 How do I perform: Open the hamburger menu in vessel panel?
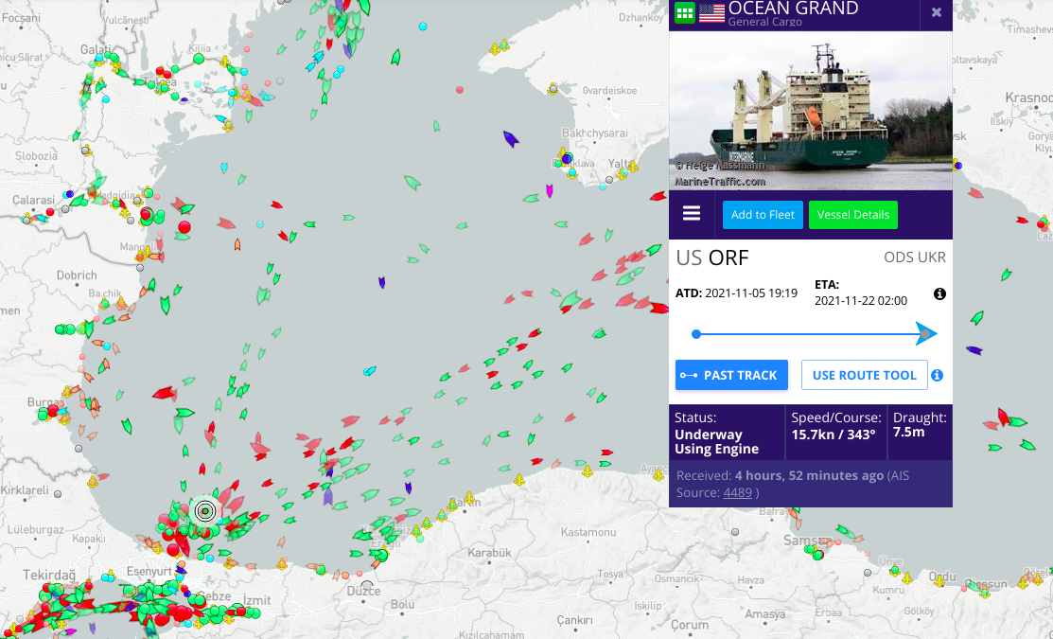click(x=692, y=214)
